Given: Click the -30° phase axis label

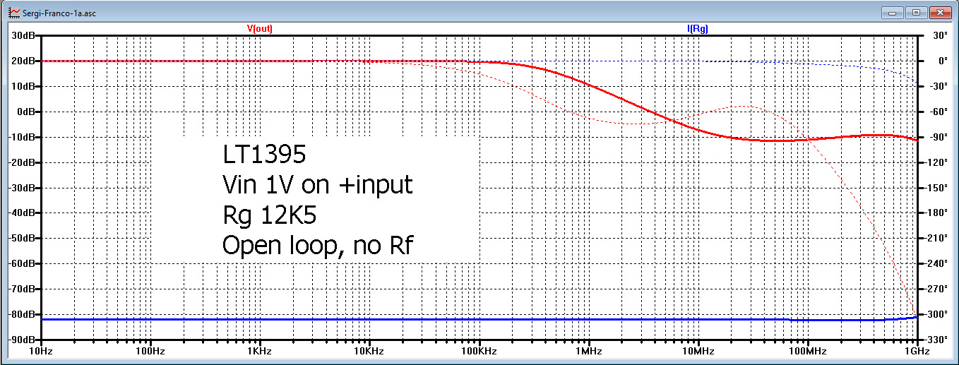Looking at the screenshot, I should [x=938, y=86].
